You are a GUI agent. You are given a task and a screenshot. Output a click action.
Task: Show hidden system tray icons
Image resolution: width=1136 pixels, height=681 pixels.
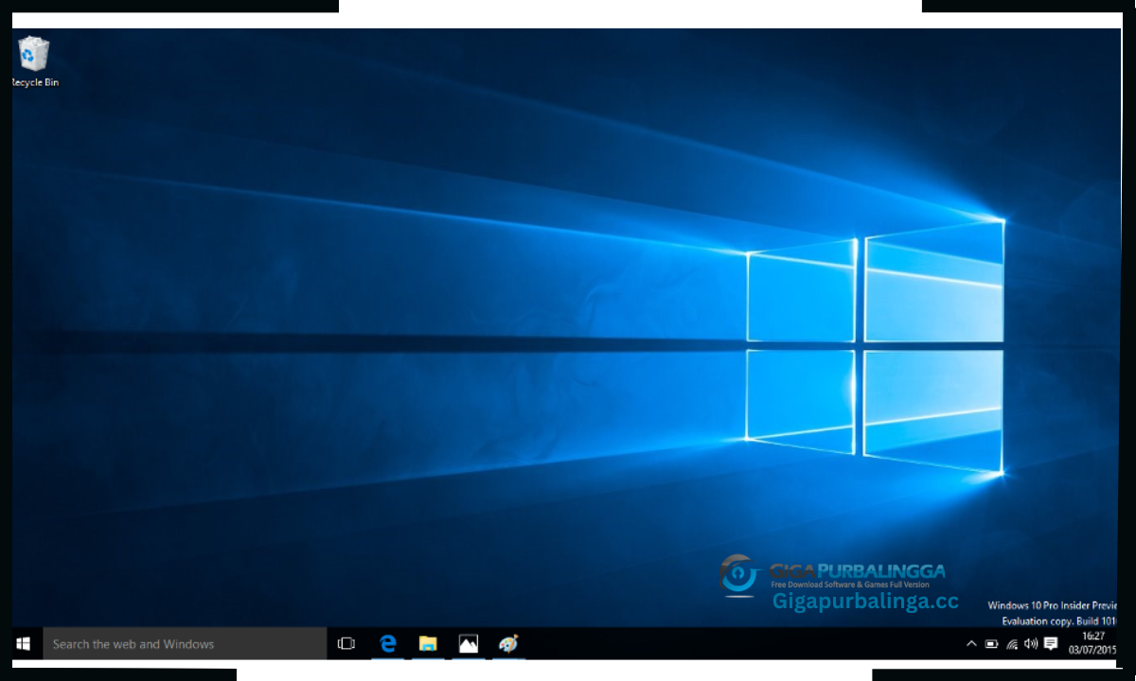point(970,644)
